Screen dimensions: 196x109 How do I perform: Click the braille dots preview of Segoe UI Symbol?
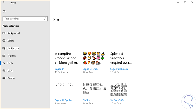pyautogui.click(x=67, y=85)
